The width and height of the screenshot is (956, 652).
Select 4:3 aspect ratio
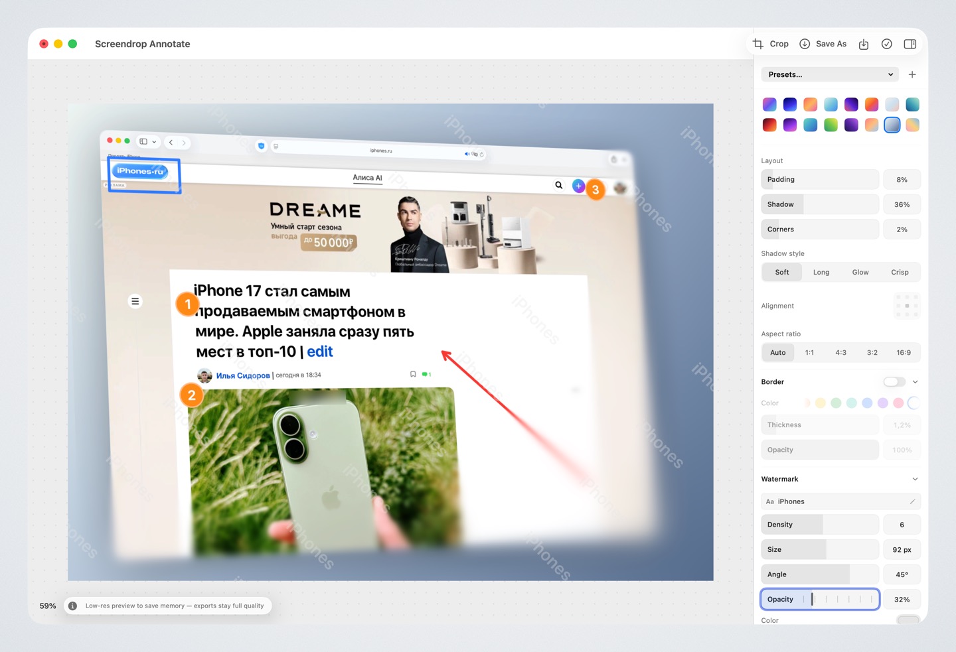tap(841, 352)
